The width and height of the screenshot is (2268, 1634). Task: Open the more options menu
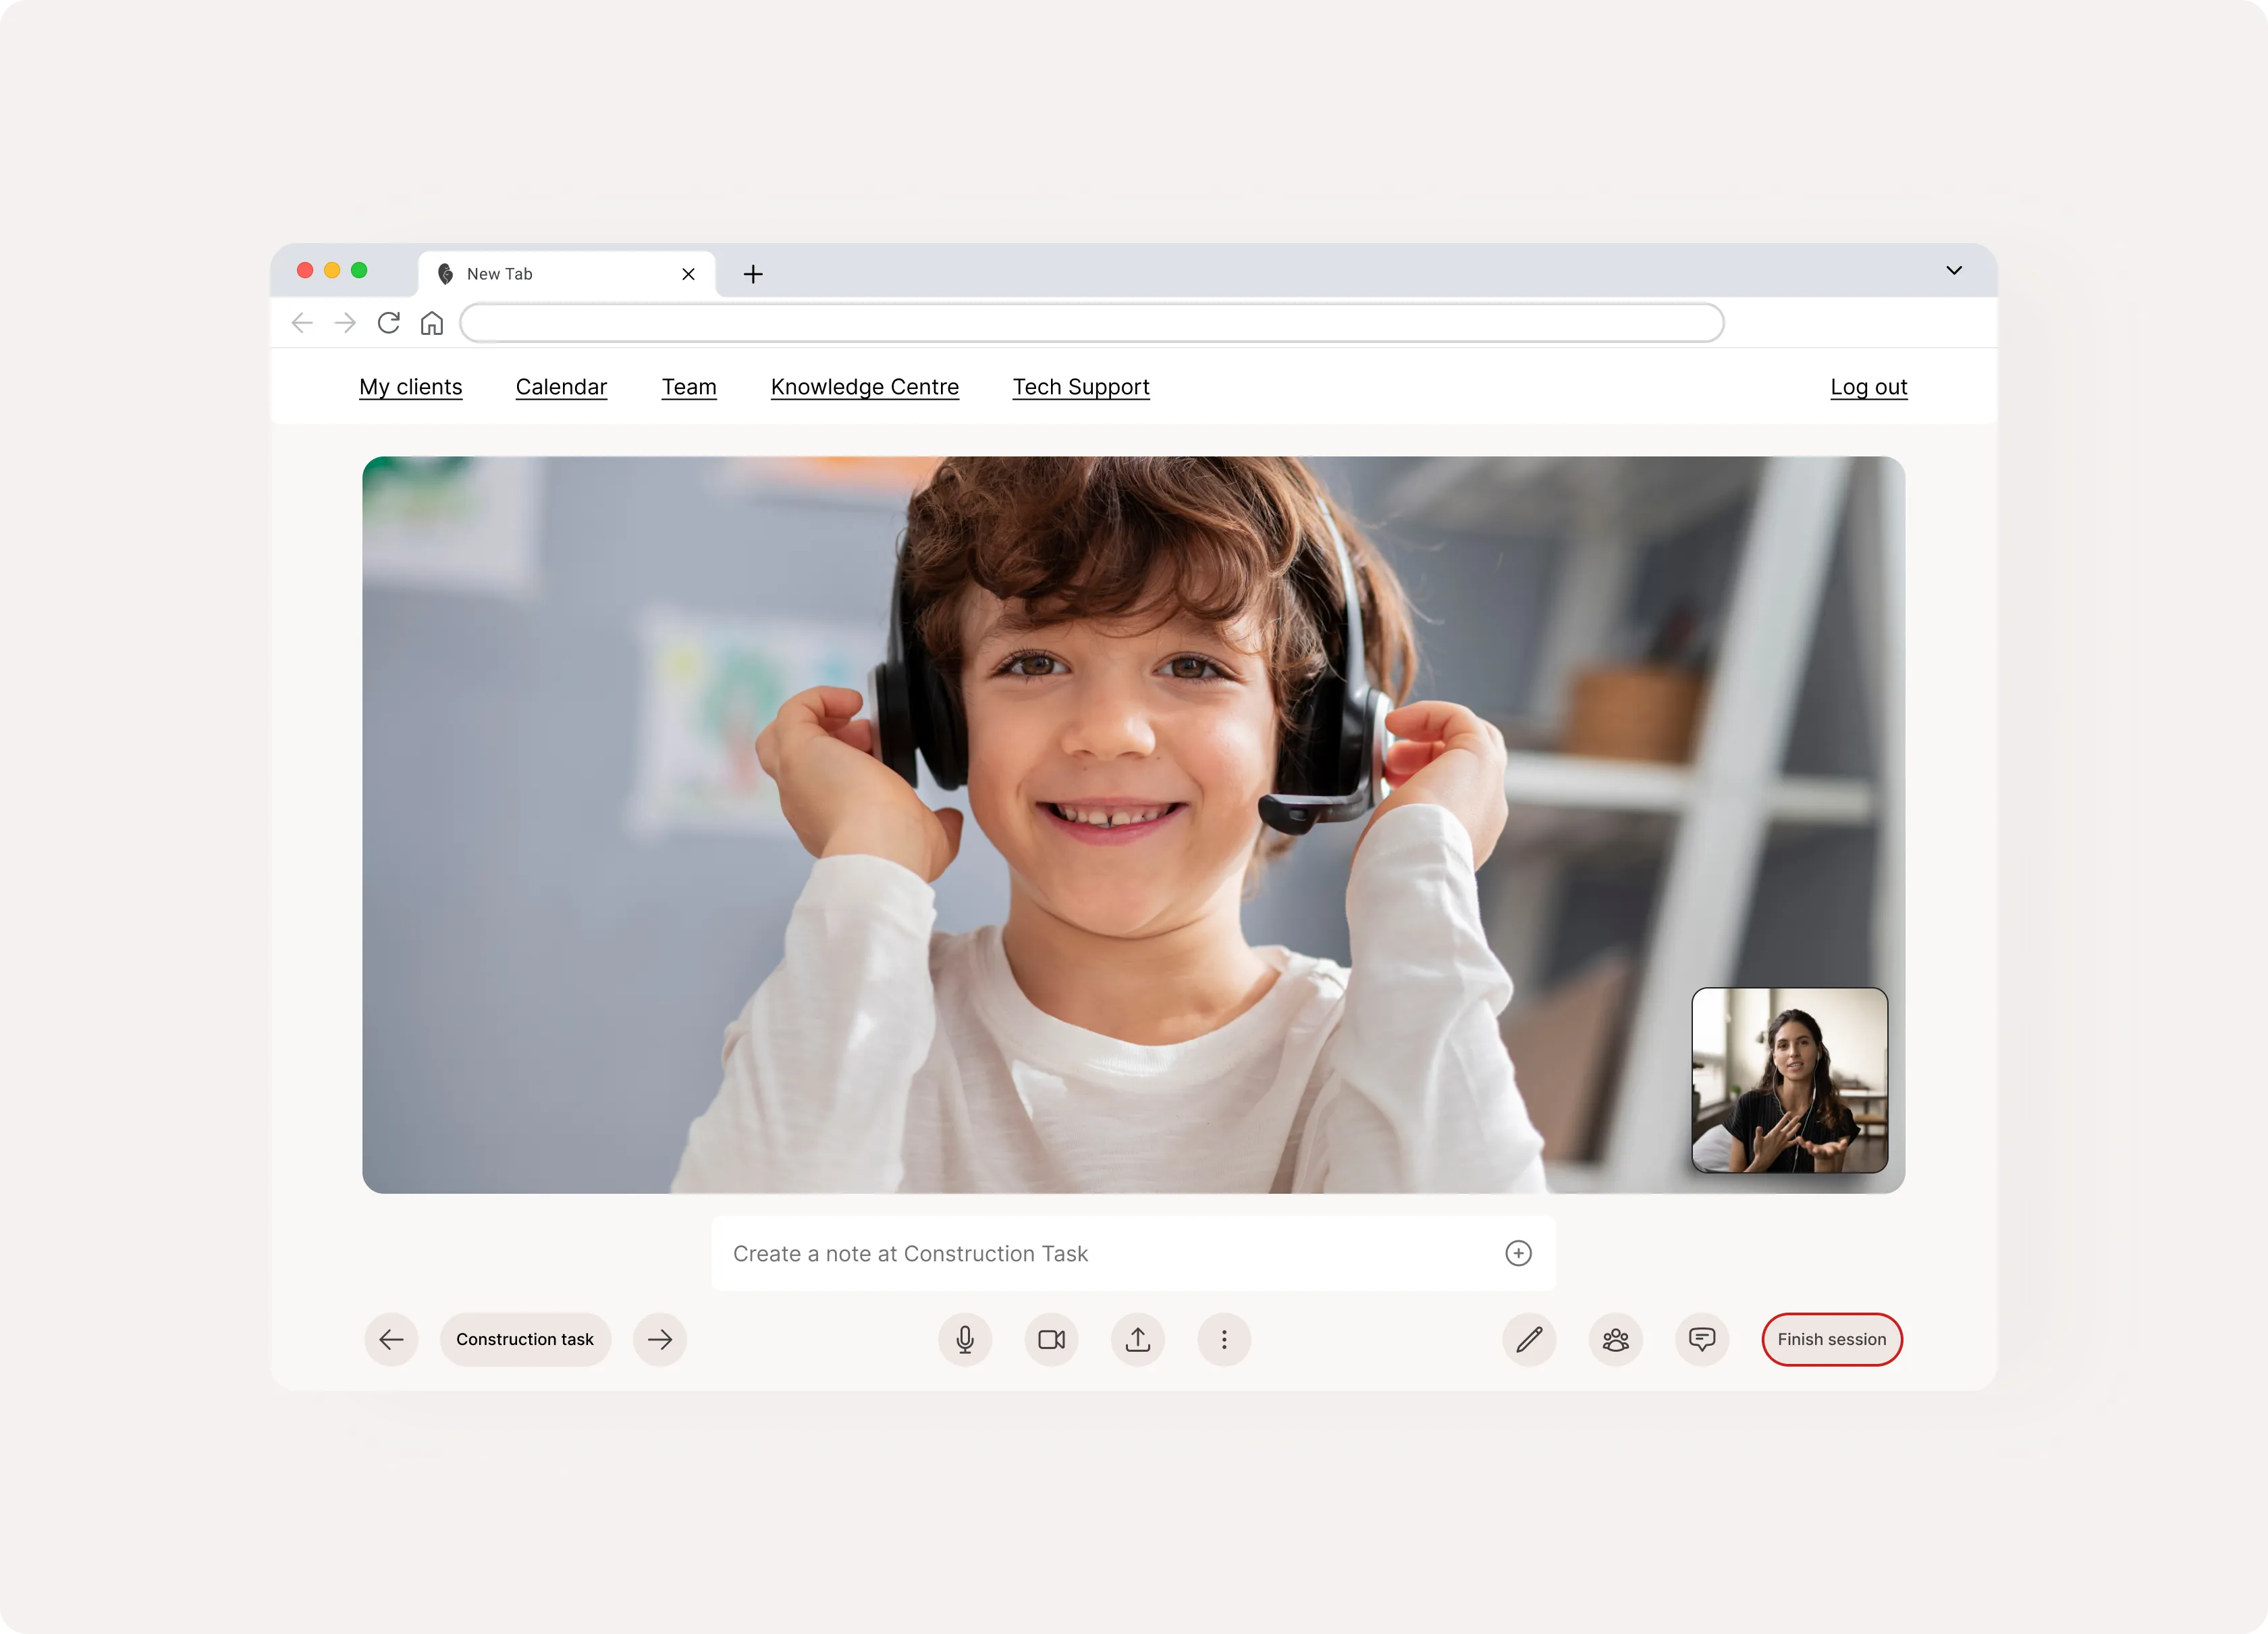pos(1224,1338)
